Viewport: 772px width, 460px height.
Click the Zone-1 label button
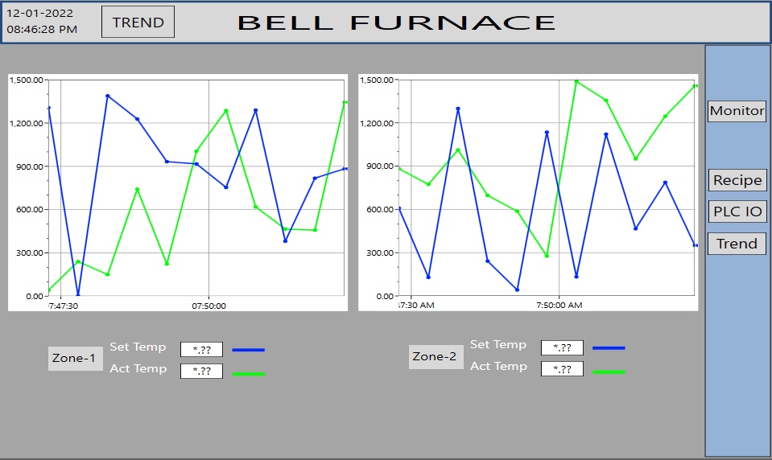pyautogui.click(x=75, y=358)
